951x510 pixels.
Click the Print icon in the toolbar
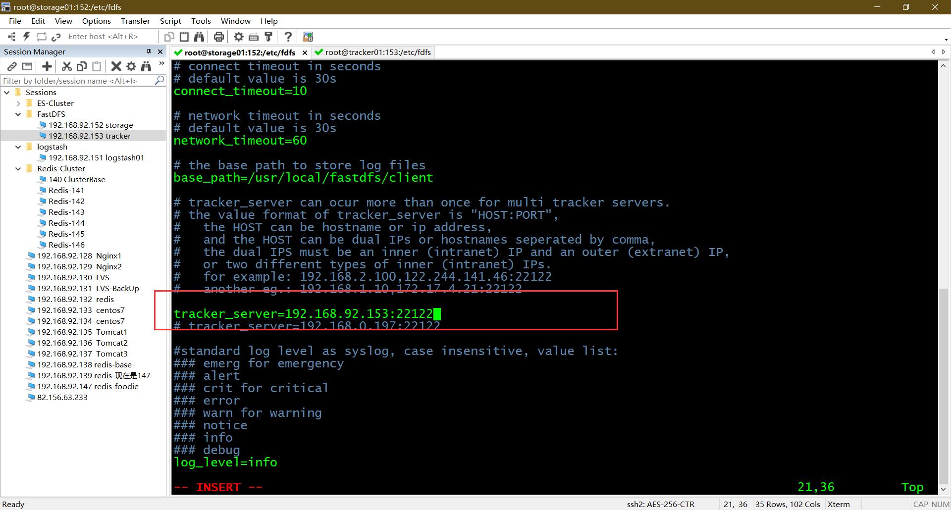tap(218, 37)
